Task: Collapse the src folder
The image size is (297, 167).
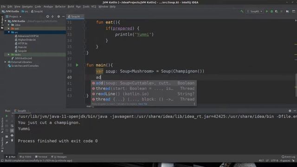Action: (x=8, y=32)
